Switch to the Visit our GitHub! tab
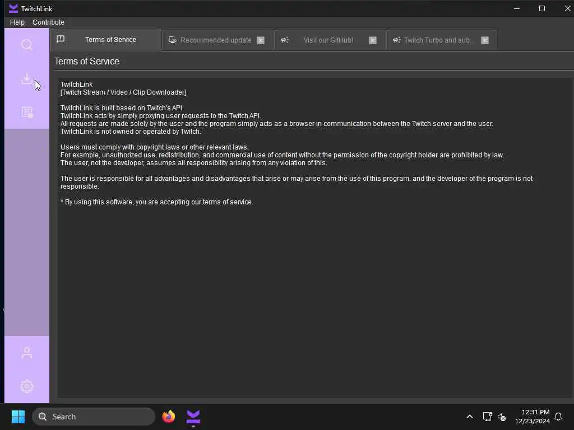 (329, 40)
